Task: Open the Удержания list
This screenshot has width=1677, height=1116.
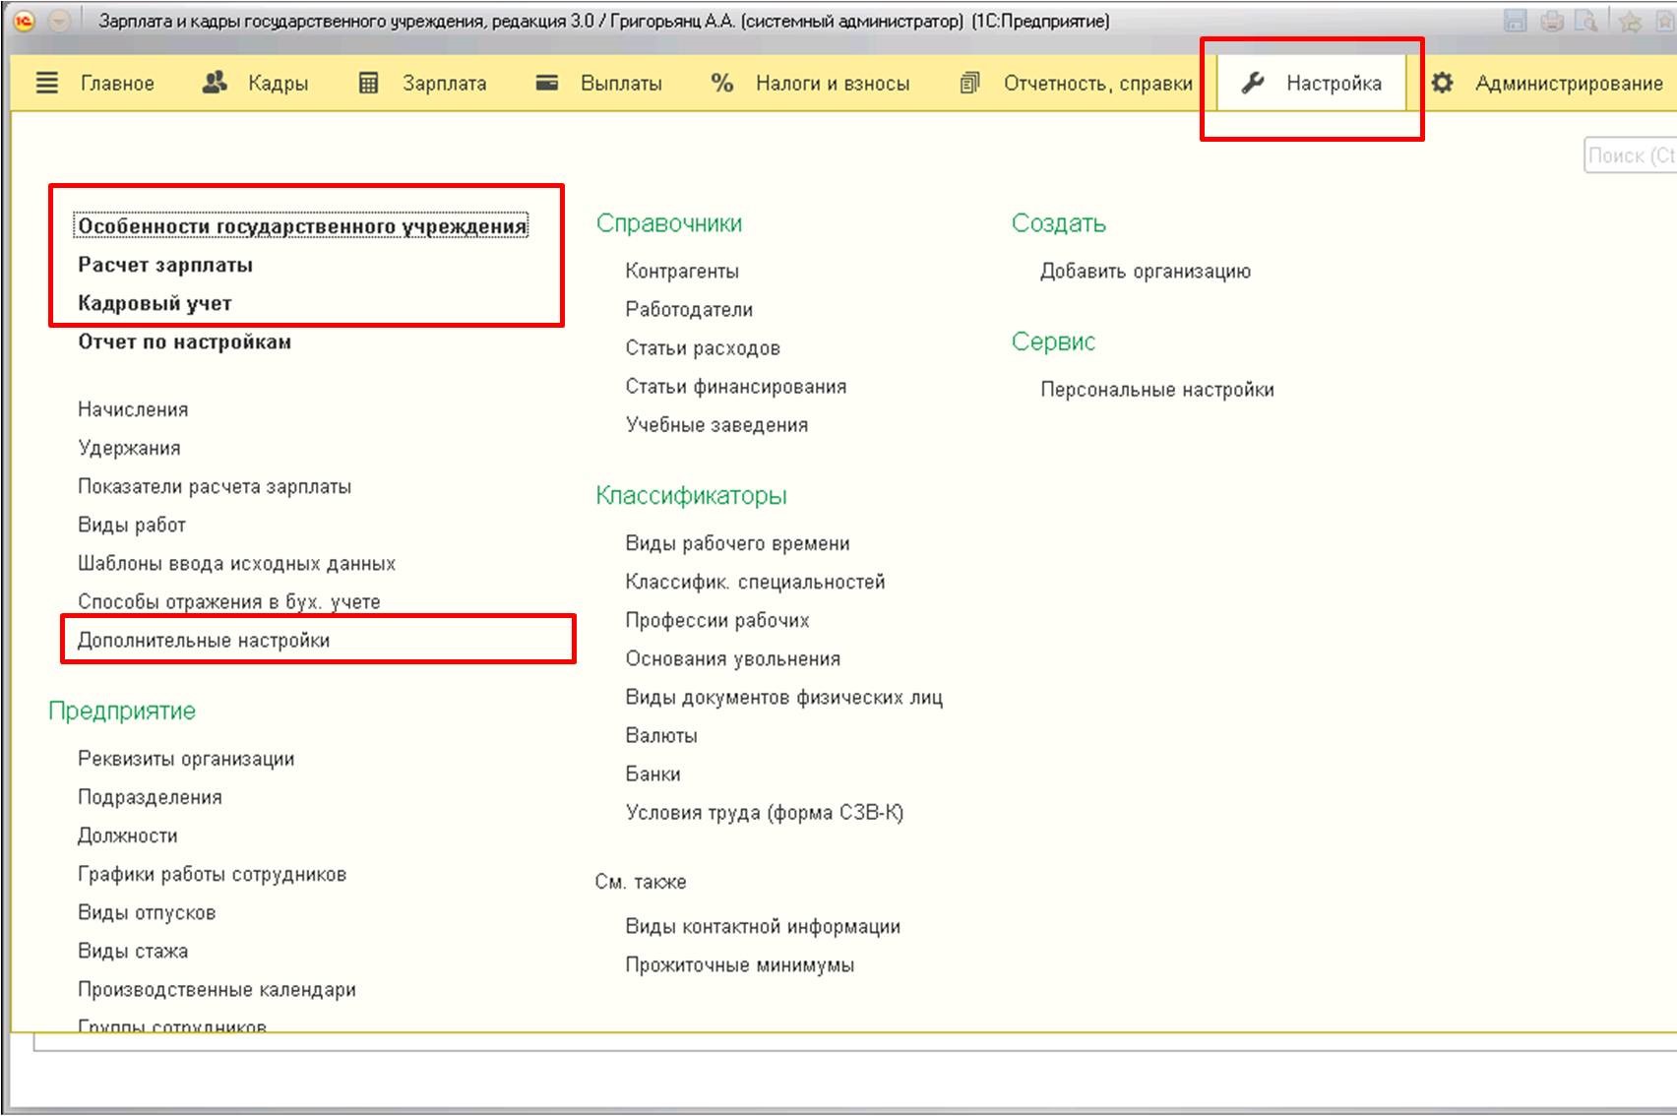Action: (129, 448)
